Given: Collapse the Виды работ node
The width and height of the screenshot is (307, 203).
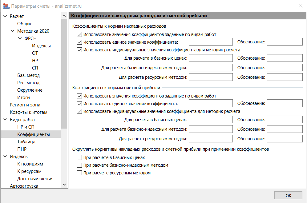Looking at the screenshot, I should point(5,119).
